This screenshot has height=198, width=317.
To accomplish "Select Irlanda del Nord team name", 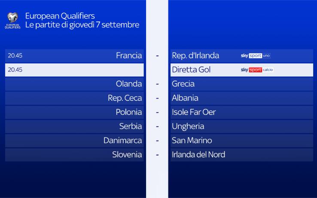I will click(x=198, y=155).
